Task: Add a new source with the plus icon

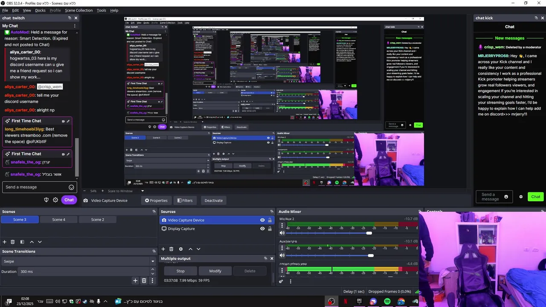Action: (x=163, y=249)
